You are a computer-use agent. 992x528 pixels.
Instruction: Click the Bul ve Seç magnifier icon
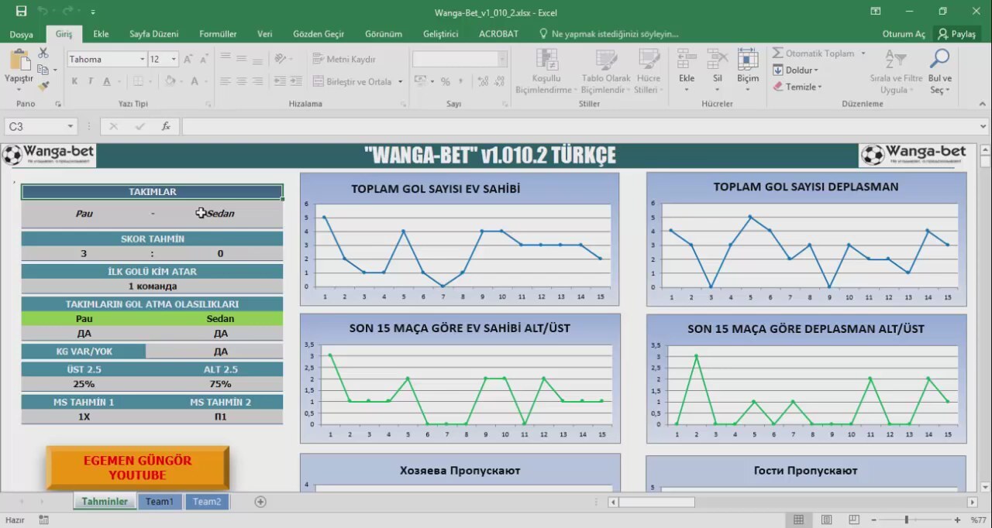click(940, 59)
